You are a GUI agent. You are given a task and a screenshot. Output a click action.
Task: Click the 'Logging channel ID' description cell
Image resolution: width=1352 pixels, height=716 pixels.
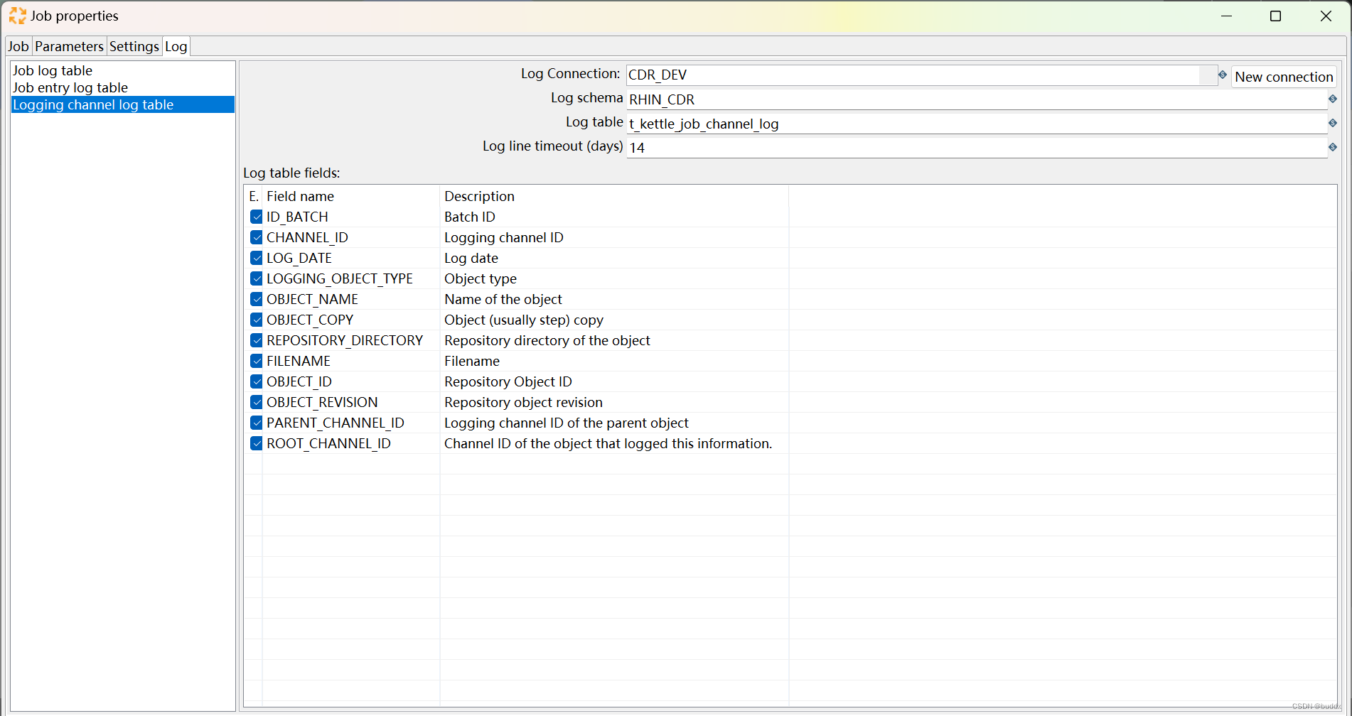614,237
